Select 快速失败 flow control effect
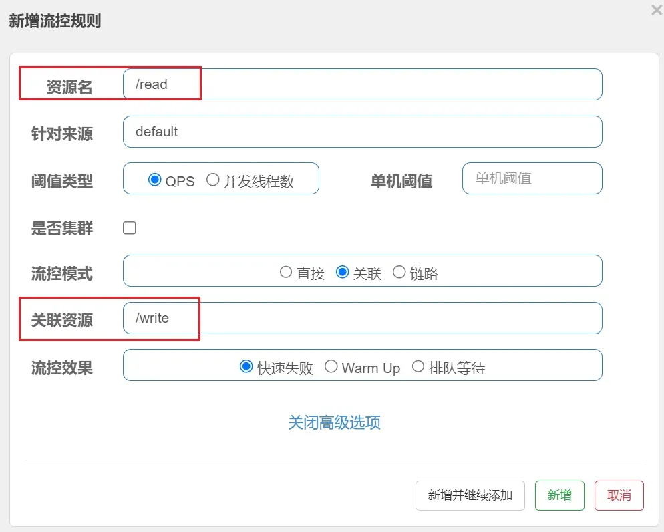Image resolution: width=664 pixels, height=532 pixels. pos(246,367)
